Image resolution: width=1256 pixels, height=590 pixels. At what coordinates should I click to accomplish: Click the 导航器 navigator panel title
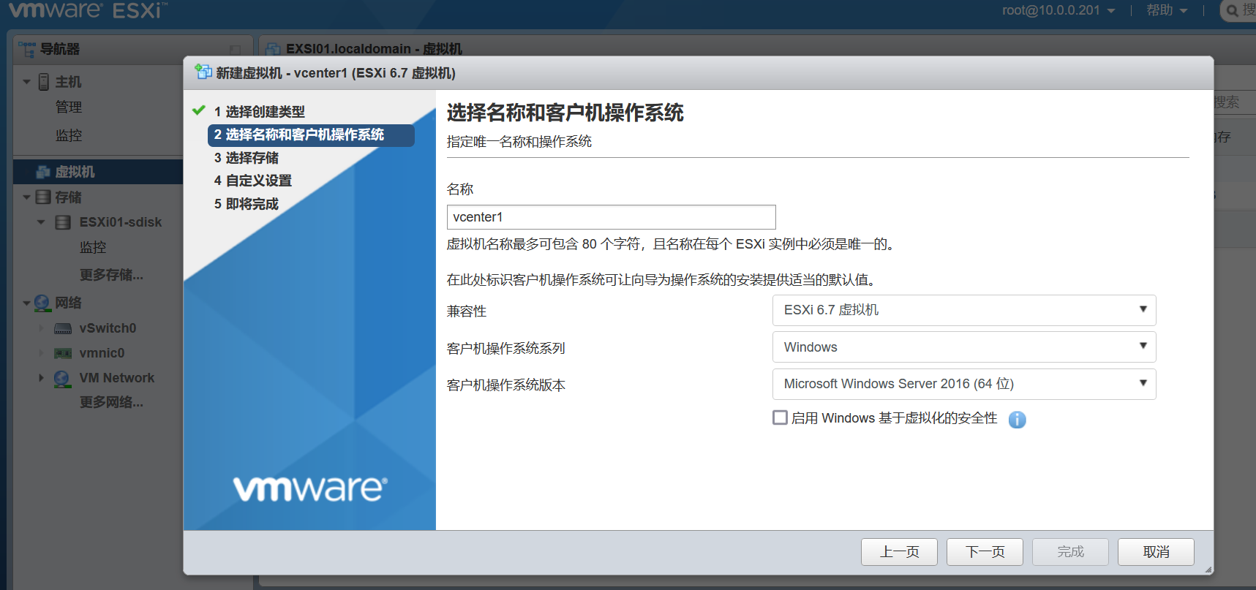tap(60, 49)
